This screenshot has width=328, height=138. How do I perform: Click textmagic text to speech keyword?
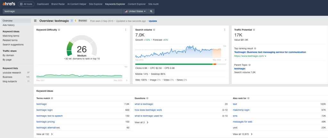(x=49, y=116)
